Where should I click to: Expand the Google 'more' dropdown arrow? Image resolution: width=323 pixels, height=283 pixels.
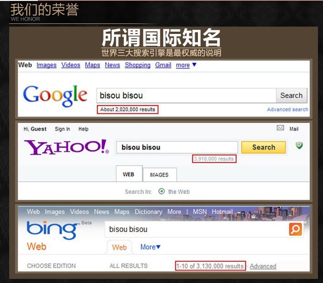point(194,65)
